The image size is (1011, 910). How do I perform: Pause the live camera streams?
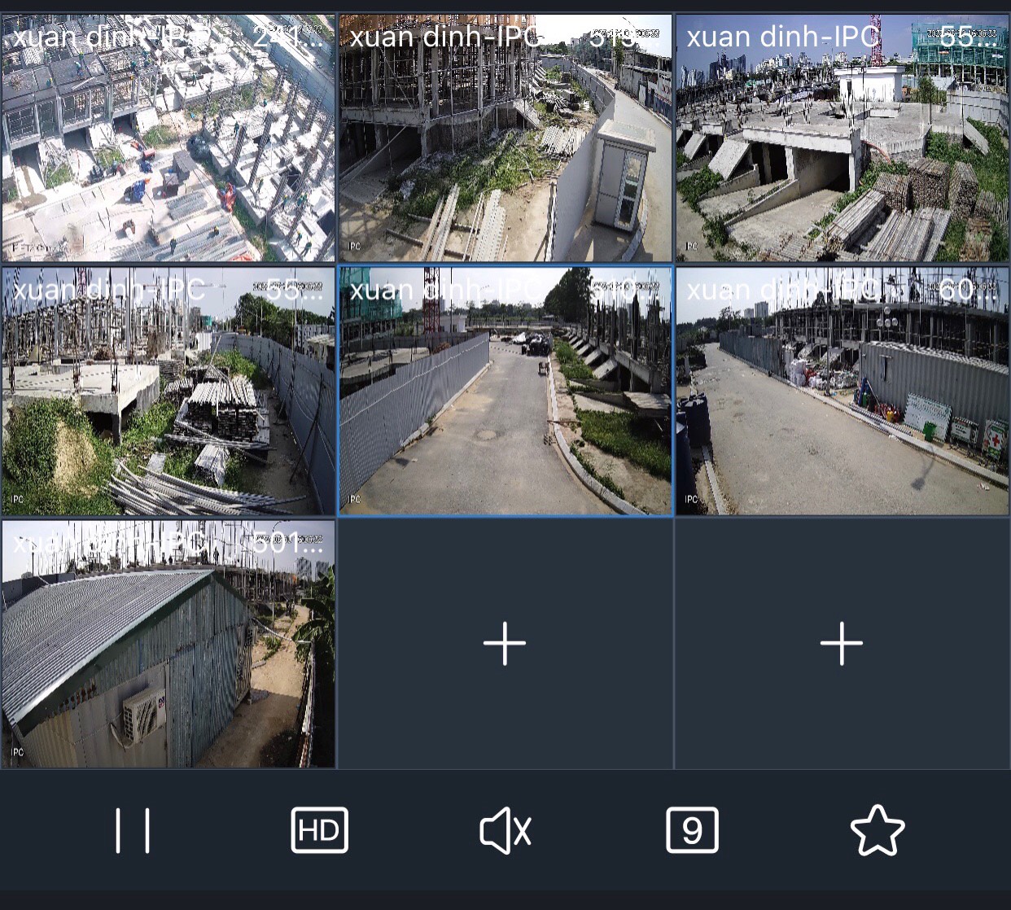[x=133, y=830]
